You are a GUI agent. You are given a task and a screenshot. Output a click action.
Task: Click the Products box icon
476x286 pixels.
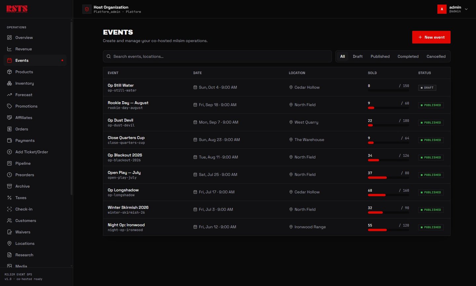point(9,72)
